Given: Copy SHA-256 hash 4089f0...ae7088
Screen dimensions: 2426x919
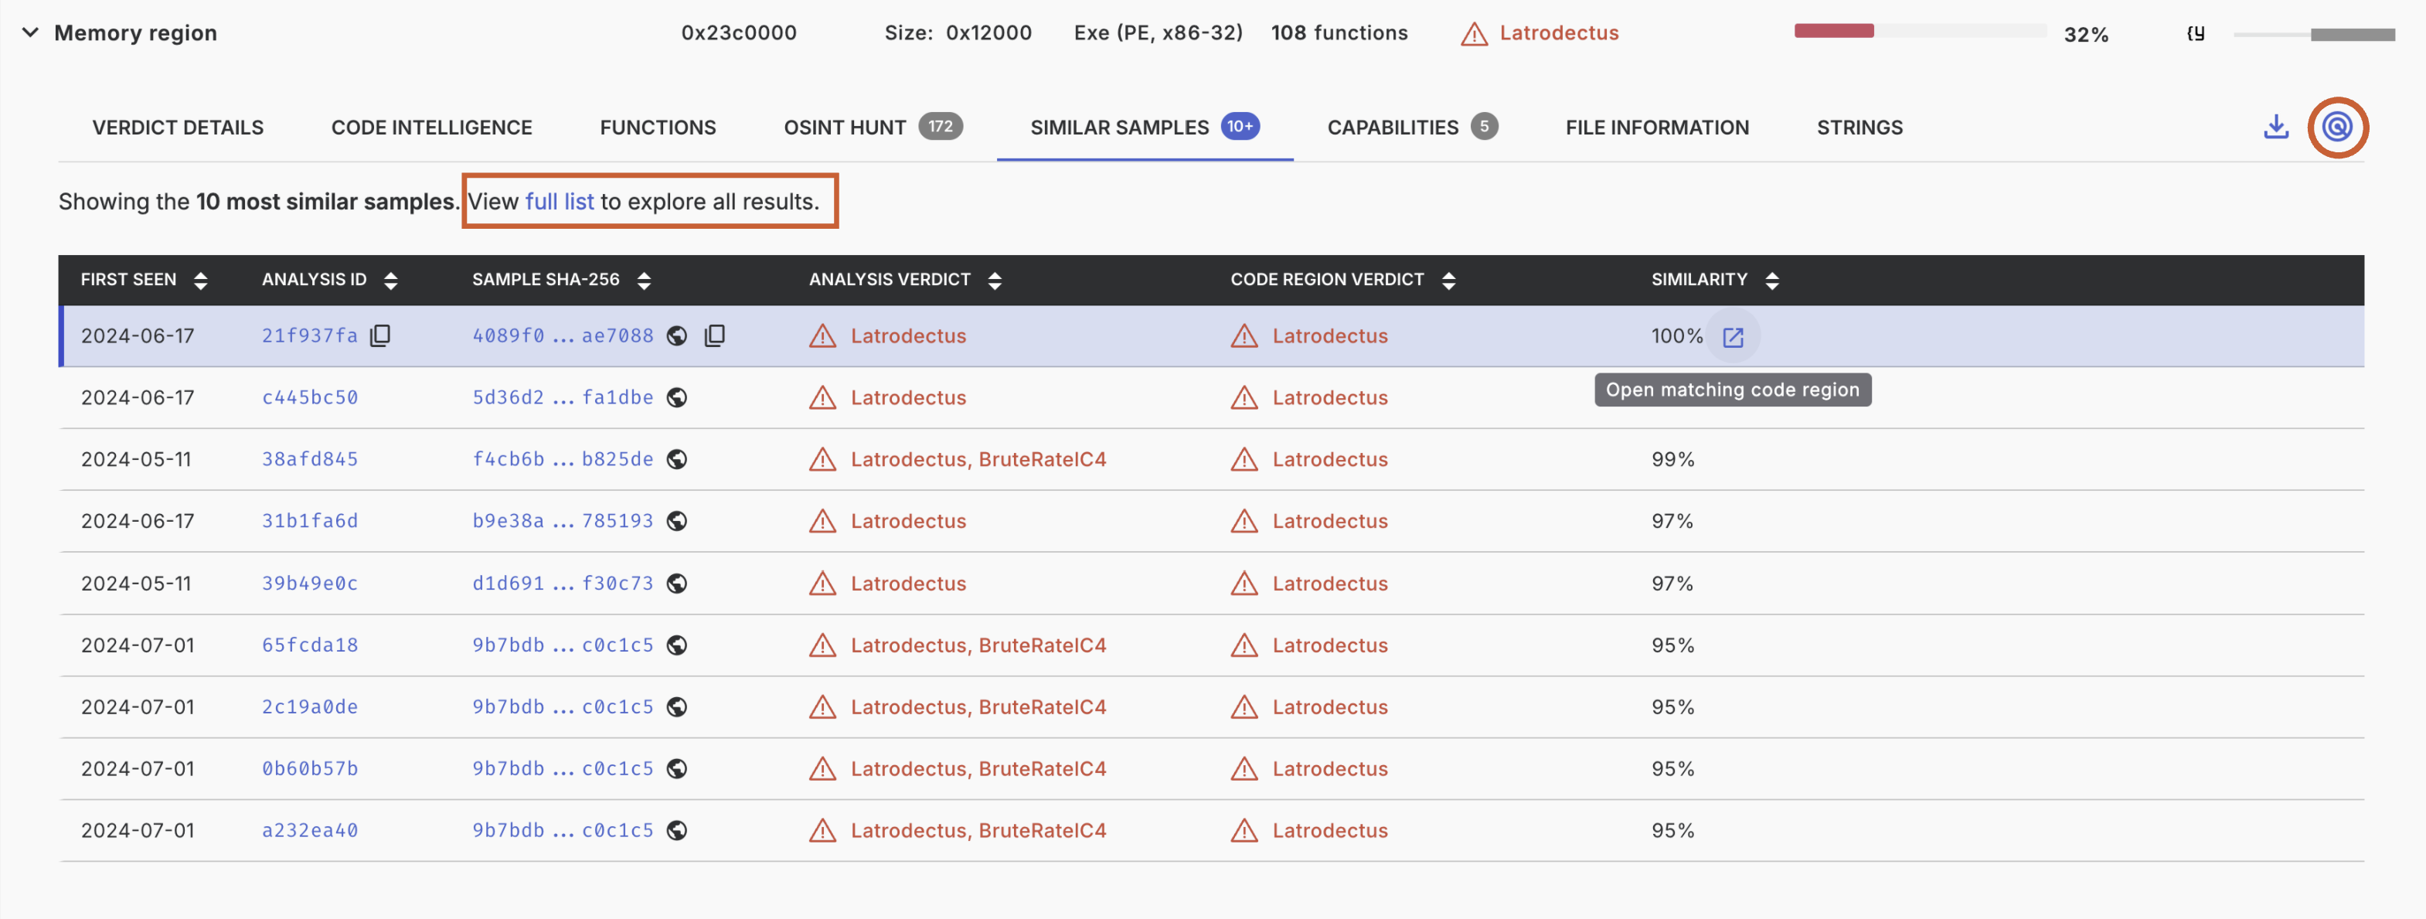Looking at the screenshot, I should [715, 336].
